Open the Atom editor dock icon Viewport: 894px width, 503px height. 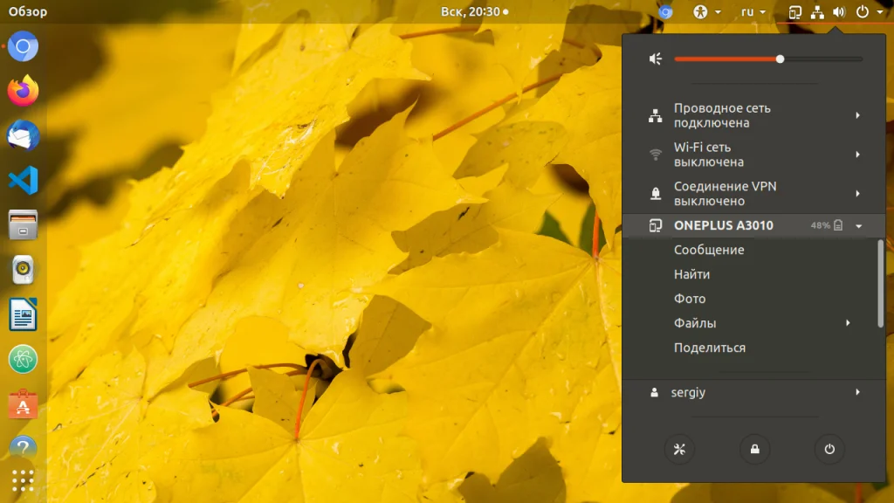point(23,359)
